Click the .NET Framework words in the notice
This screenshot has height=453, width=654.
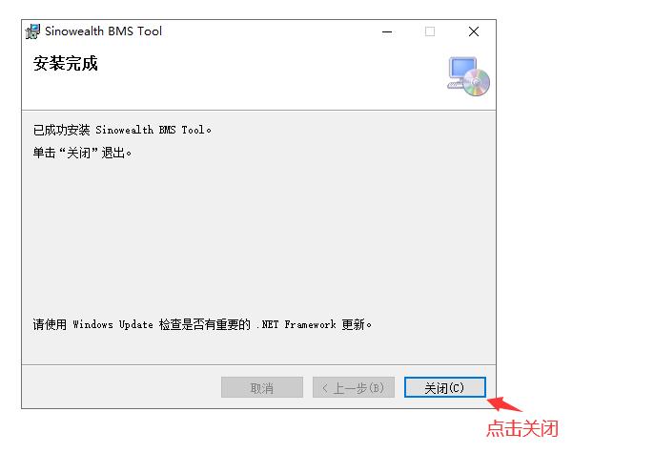(296, 324)
